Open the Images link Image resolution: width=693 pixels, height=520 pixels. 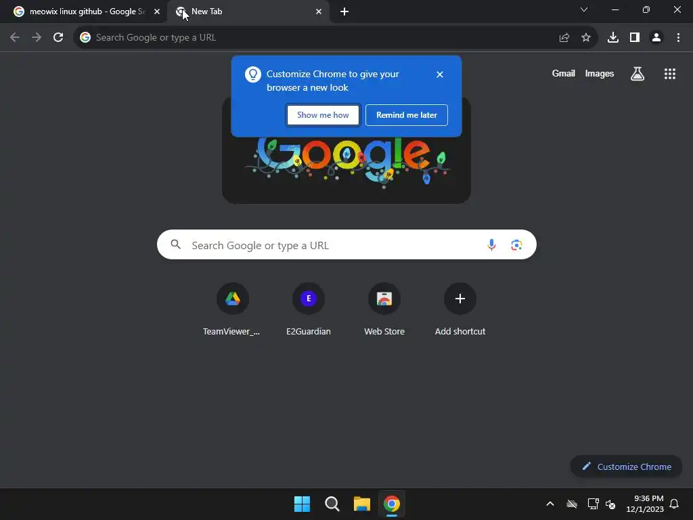[x=600, y=73]
